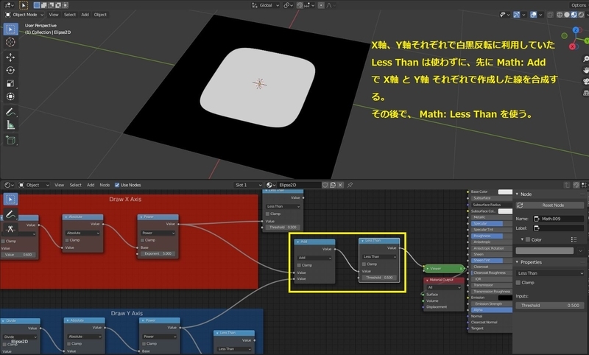Image resolution: width=589 pixels, height=355 pixels.
Task: Activate the Move tool
Action: click(x=10, y=57)
